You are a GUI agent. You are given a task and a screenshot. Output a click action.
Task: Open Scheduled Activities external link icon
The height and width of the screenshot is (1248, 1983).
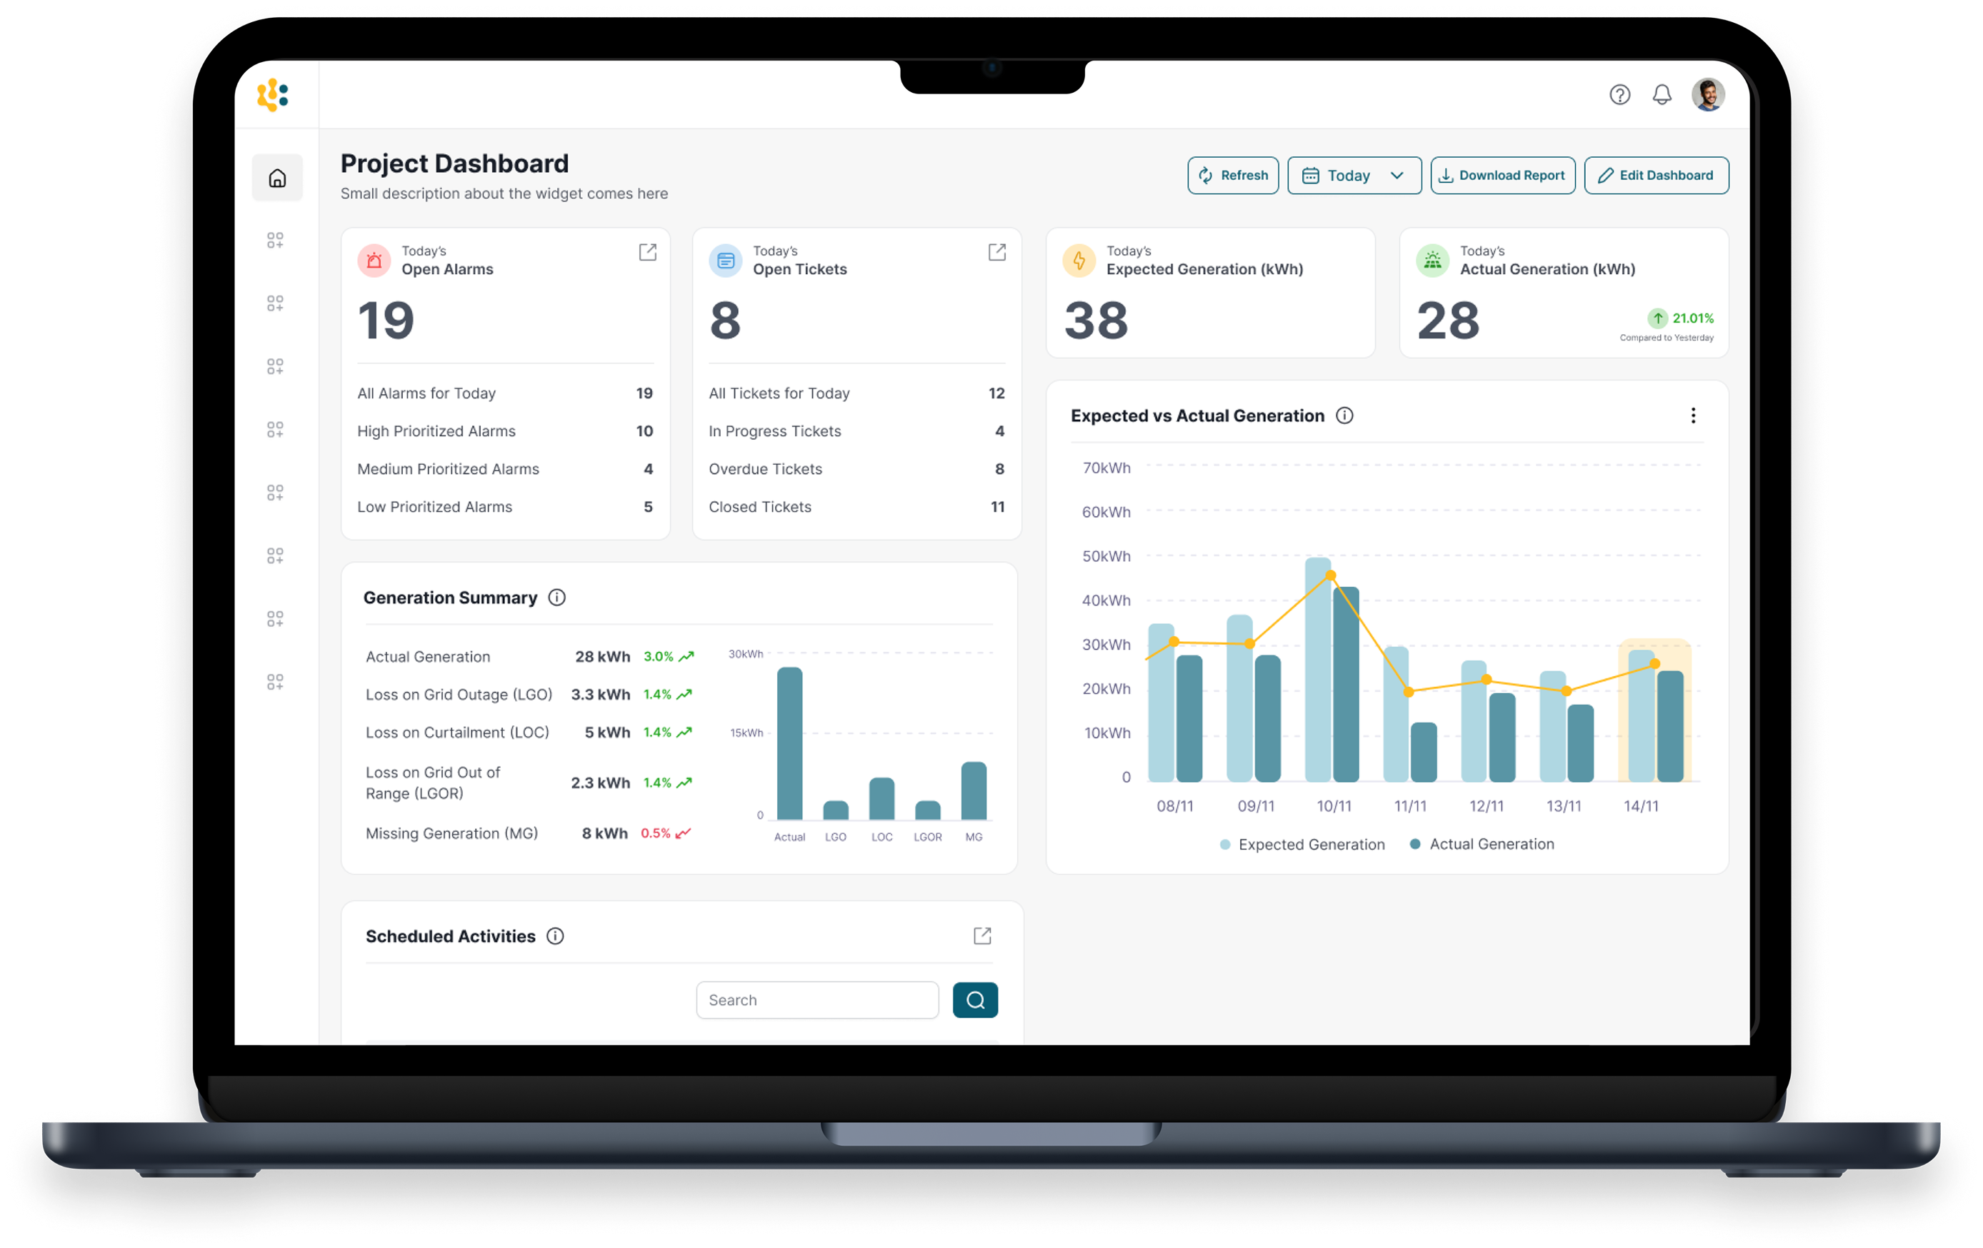point(981,936)
